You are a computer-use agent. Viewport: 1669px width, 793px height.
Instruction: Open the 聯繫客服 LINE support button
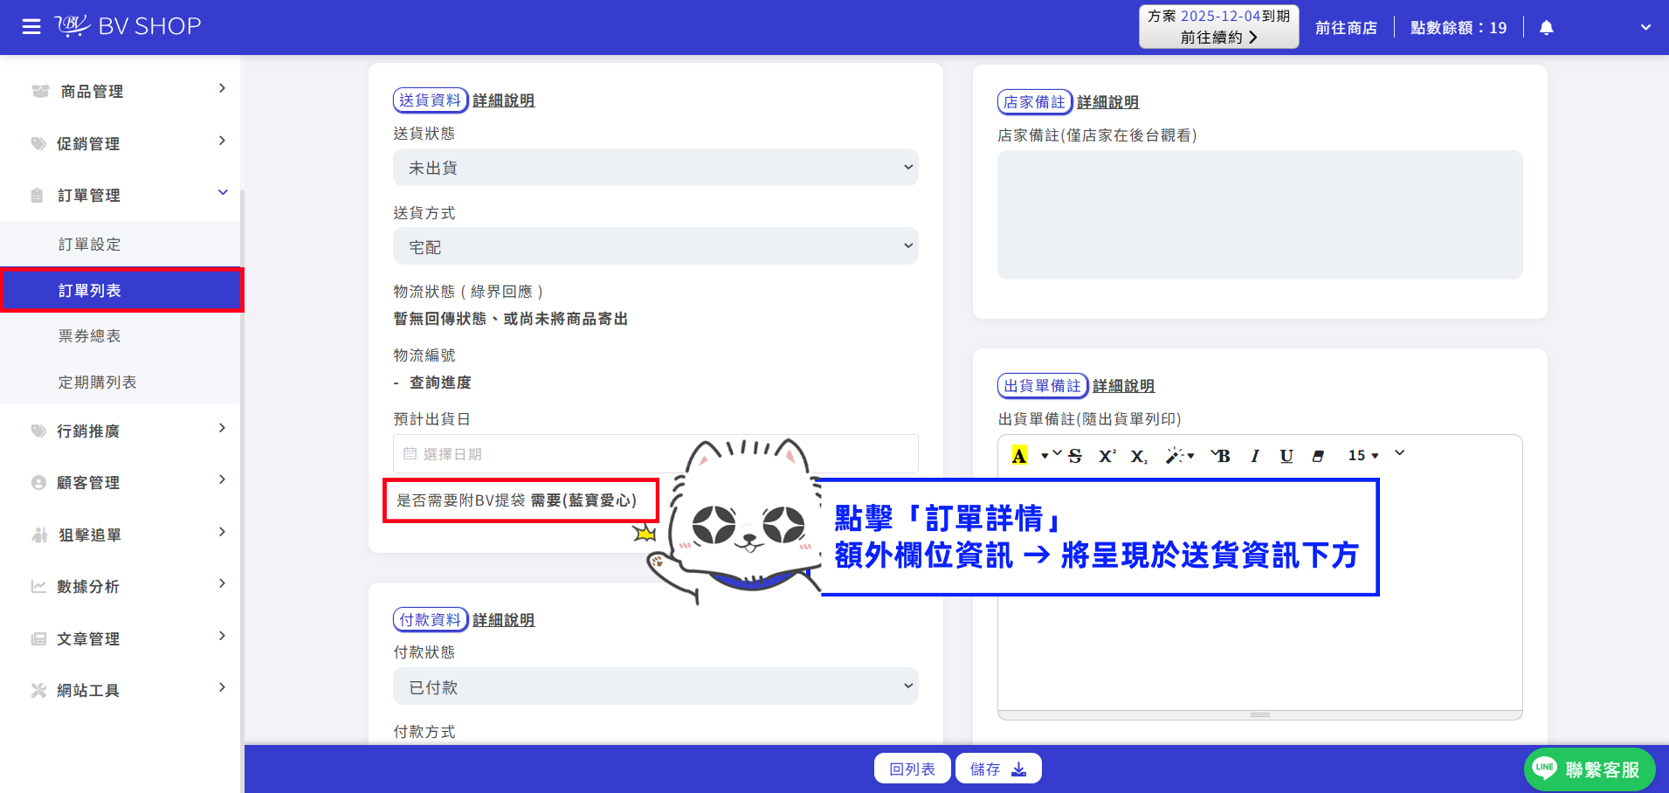(1590, 769)
